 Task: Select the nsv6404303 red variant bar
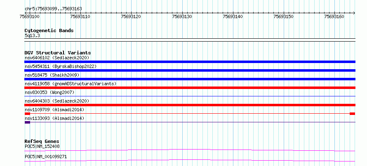(x=190, y=105)
